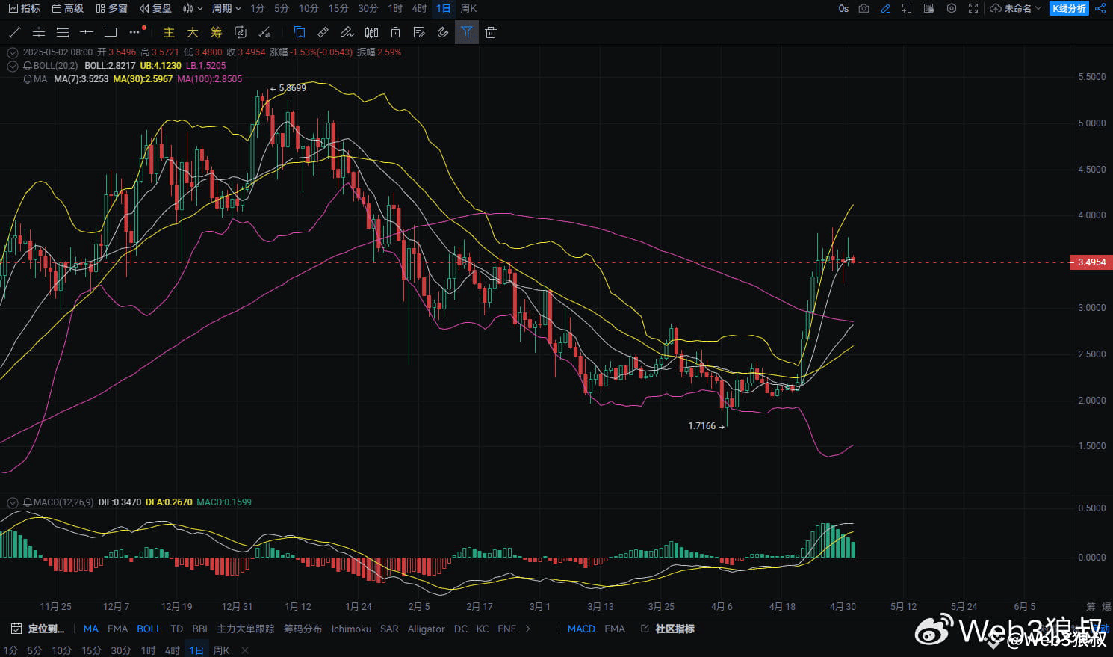Open the ruler measurement tool
1113x657 pixels.
(x=323, y=32)
